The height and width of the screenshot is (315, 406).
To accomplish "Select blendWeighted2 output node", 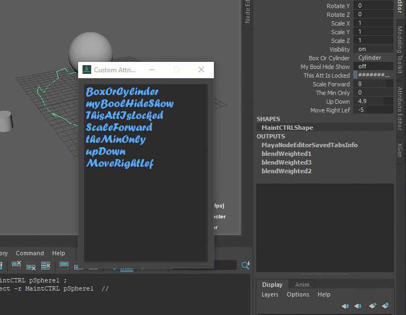I will point(287,171).
